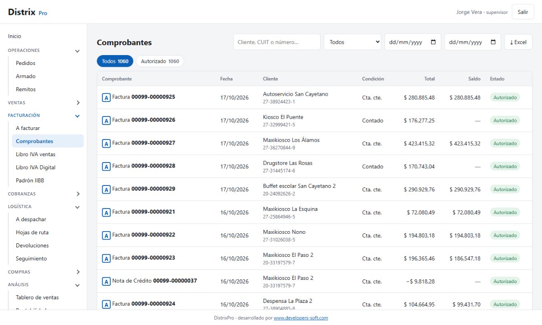This screenshot has height=325, width=542.
Task: Focus the Cliente, CUIT o número search field
Action: (277, 42)
